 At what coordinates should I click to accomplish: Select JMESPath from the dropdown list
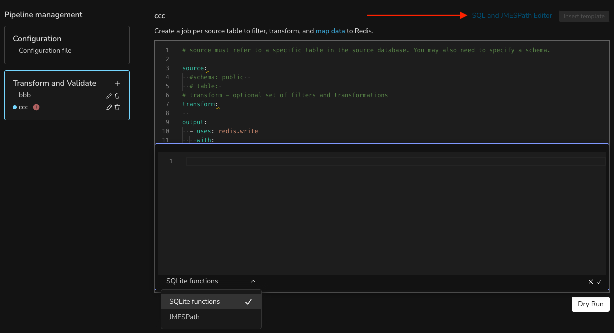pyautogui.click(x=184, y=317)
